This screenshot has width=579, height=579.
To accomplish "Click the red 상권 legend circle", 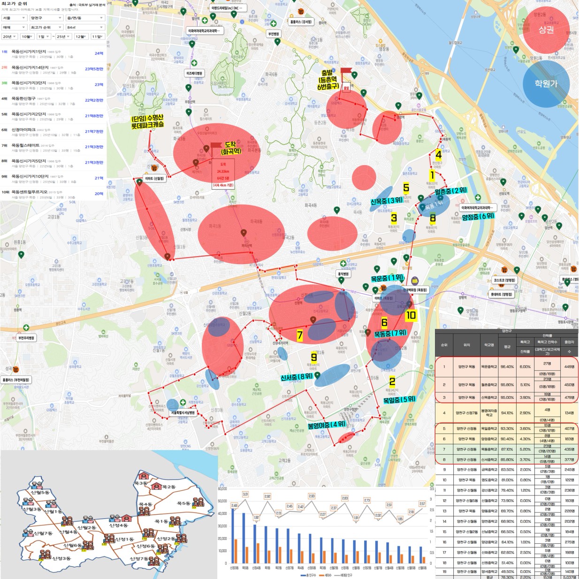I will click(x=546, y=30).
